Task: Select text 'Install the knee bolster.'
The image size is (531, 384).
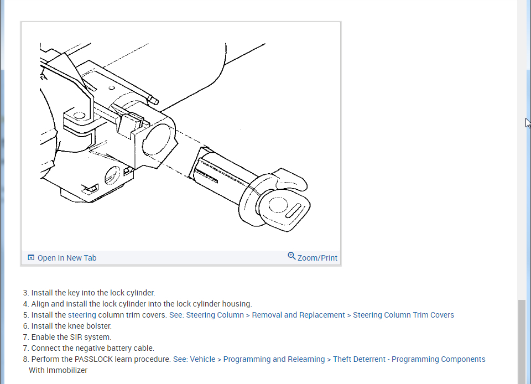Action: click(71, 326)
